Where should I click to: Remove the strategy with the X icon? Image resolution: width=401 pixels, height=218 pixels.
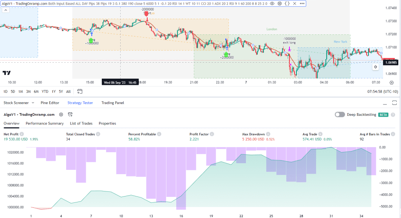pyautogui.click(x=294, y=4)
